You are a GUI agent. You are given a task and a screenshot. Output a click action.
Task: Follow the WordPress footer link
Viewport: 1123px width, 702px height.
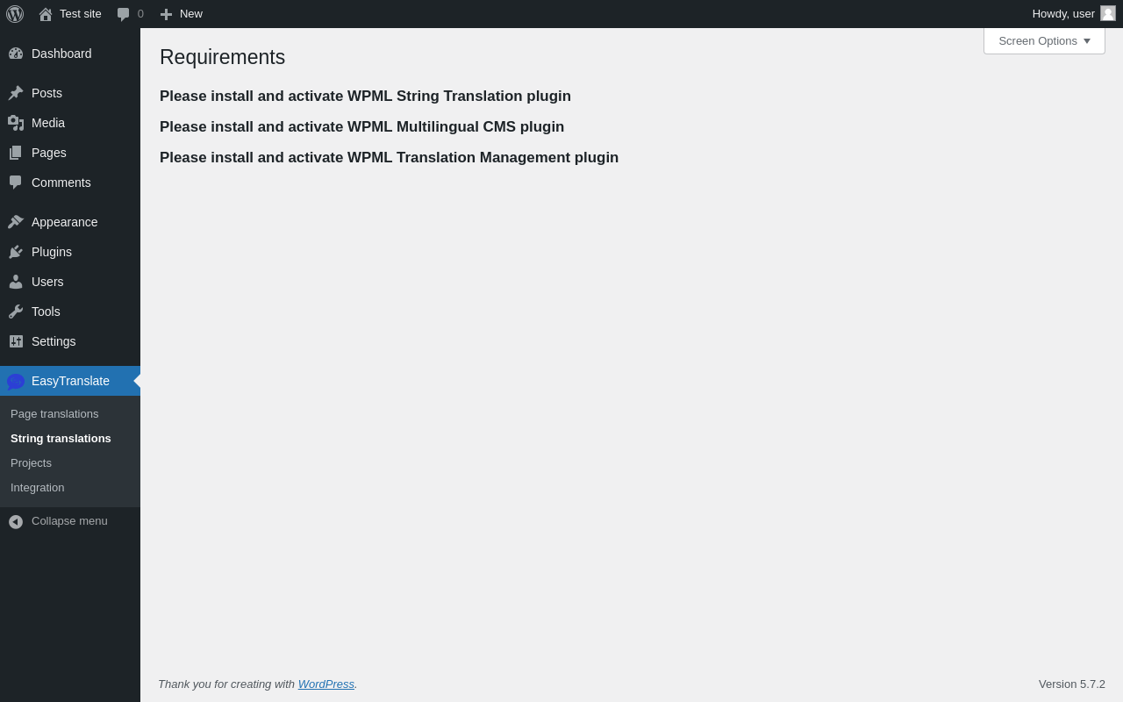pyautogui.click(x=326, y=684)
